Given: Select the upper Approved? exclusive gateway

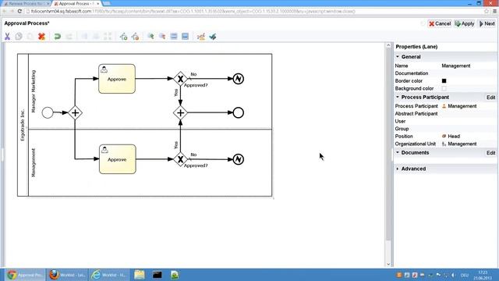Looking at the screenshot, I should [180, 79].
